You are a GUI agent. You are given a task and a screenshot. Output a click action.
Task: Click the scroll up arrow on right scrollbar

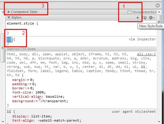coord(159,12)
